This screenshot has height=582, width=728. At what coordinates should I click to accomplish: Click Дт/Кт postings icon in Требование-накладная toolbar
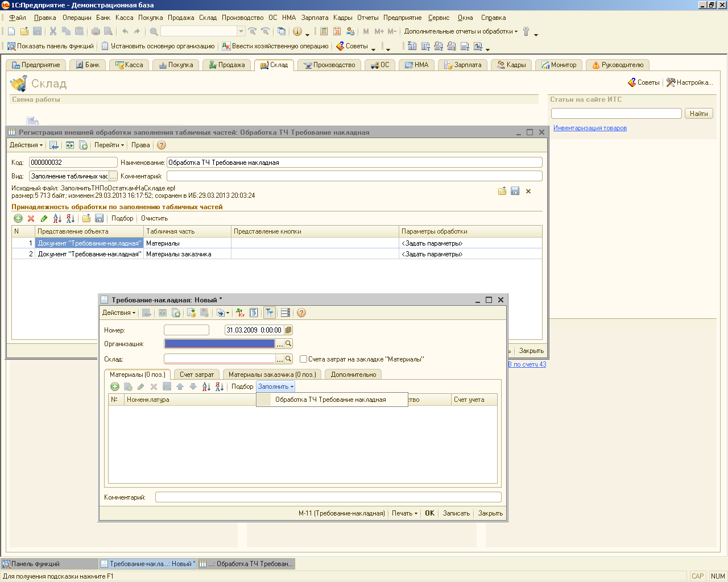241,313
